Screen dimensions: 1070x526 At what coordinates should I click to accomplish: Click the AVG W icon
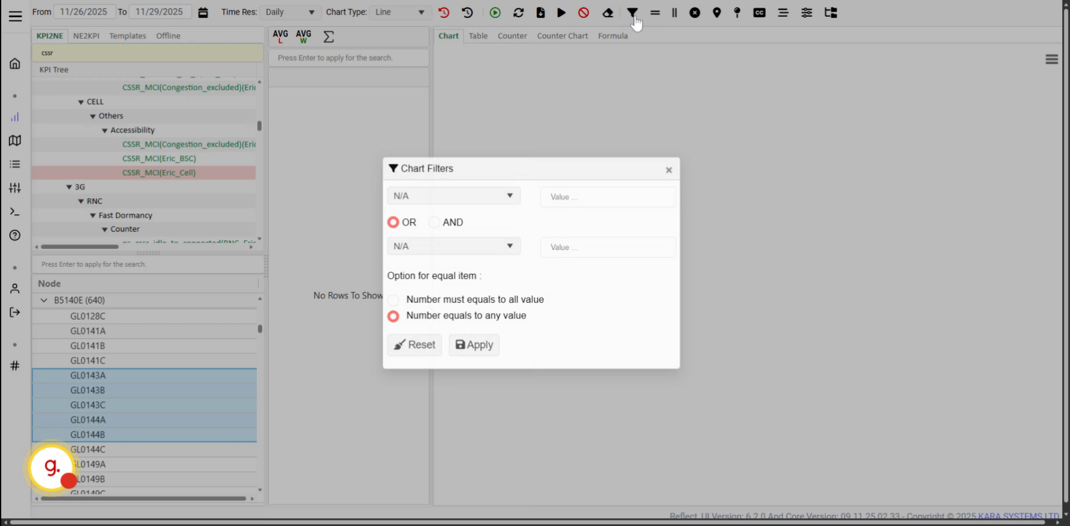304,37
